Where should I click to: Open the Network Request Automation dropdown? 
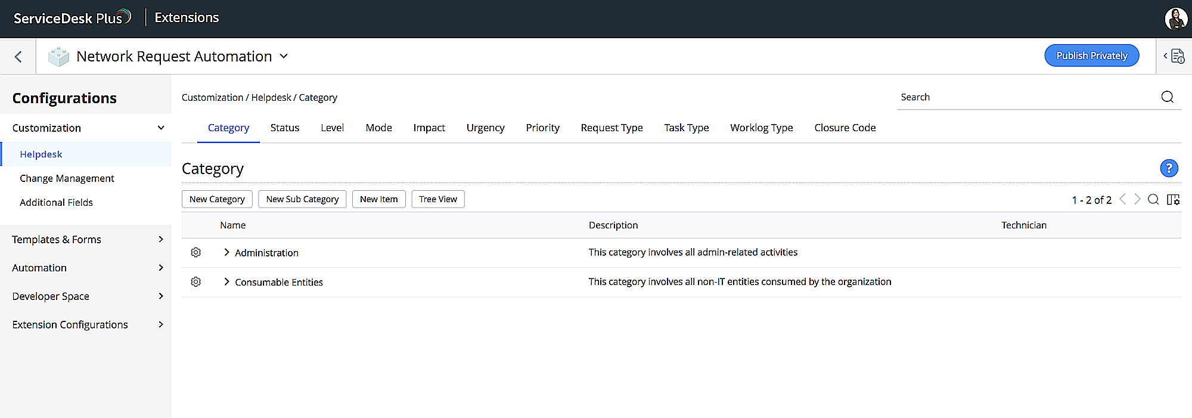point(284,56)
